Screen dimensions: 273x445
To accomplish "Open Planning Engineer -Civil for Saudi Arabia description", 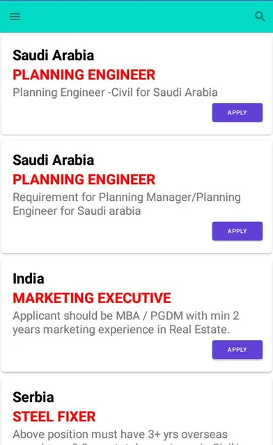I will coord(115,92).
